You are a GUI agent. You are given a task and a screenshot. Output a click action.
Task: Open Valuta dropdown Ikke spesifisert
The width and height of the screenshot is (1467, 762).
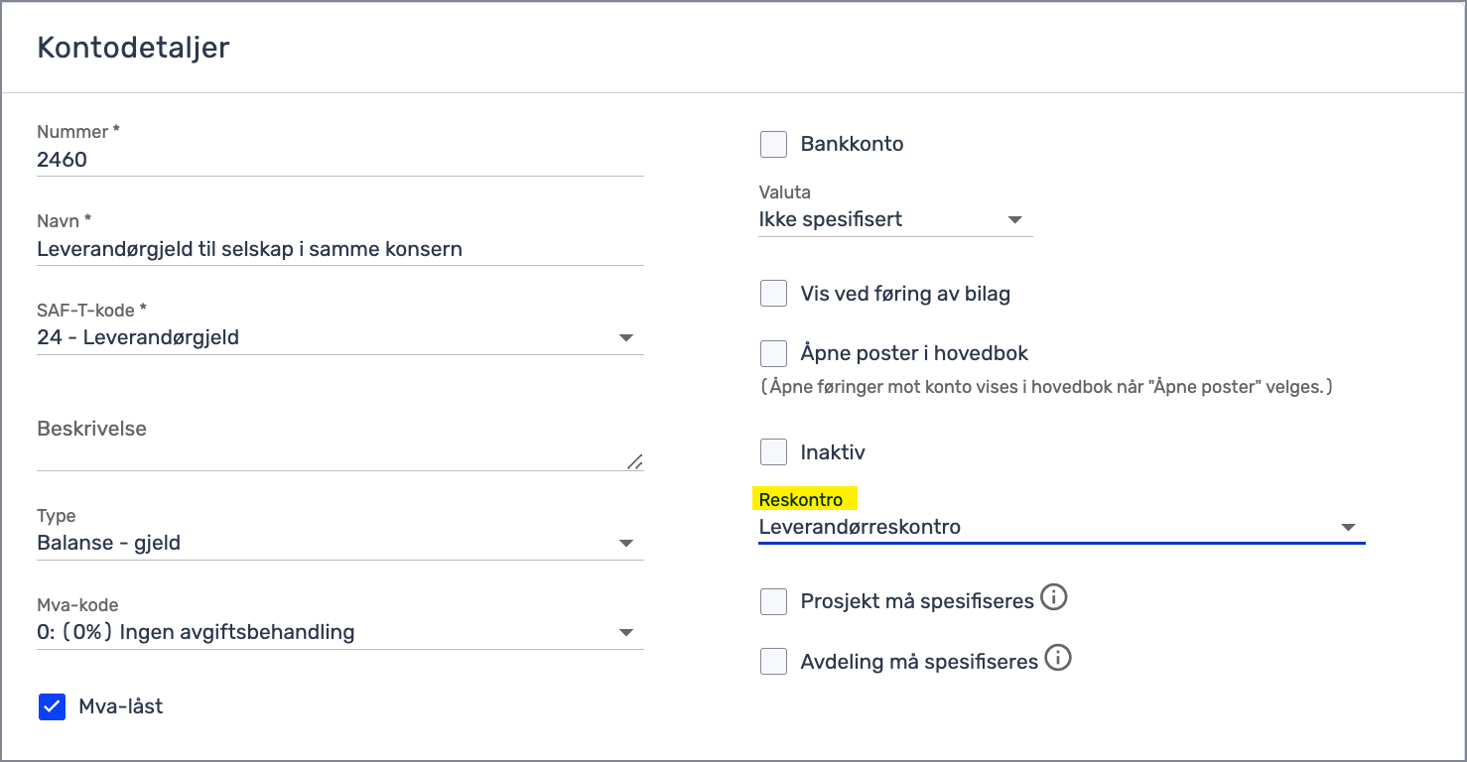click(x=895, y=219)
